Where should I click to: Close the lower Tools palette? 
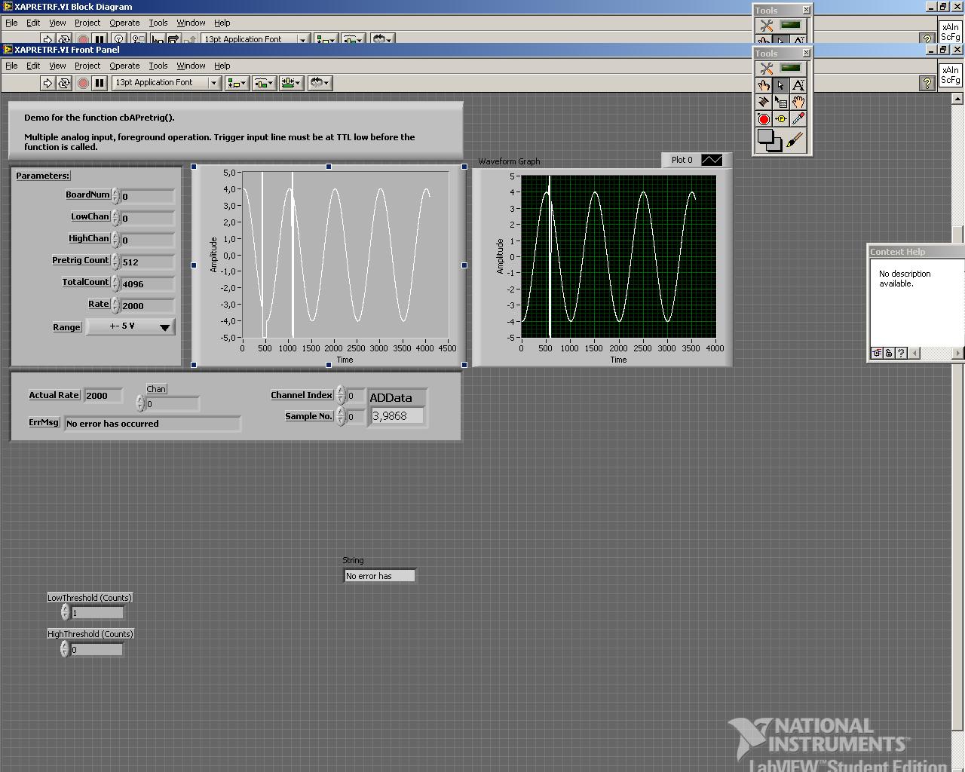pos(806,53)
